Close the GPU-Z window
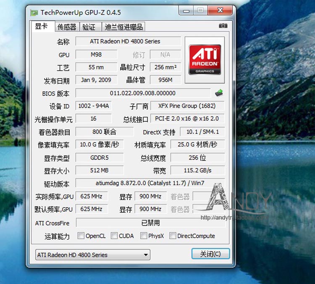Screen dimensions: 315x284 click(220, 11)
